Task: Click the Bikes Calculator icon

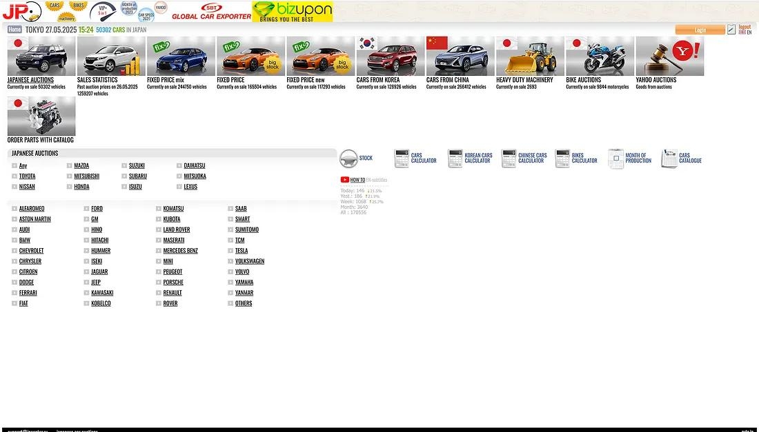Action: pos(562,158)
